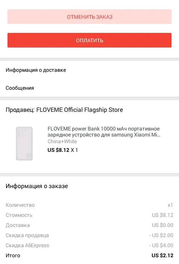Tap the x1 quantity value
The height and width of the screenshot is (264, 179).
pyautogui.click(x=170, y=205)
